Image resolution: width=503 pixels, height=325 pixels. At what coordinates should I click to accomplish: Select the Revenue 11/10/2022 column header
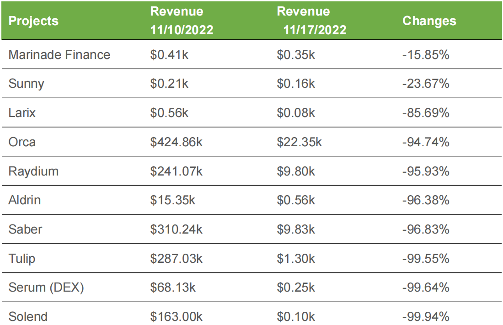tap(182, 21)
